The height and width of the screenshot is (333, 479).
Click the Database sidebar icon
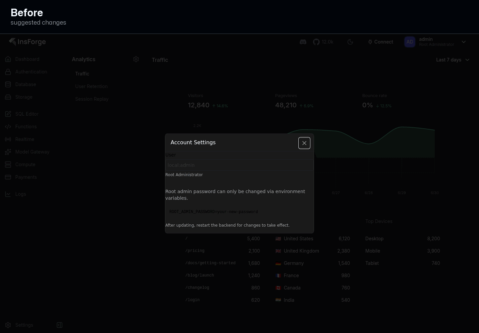tap(8, 84)
